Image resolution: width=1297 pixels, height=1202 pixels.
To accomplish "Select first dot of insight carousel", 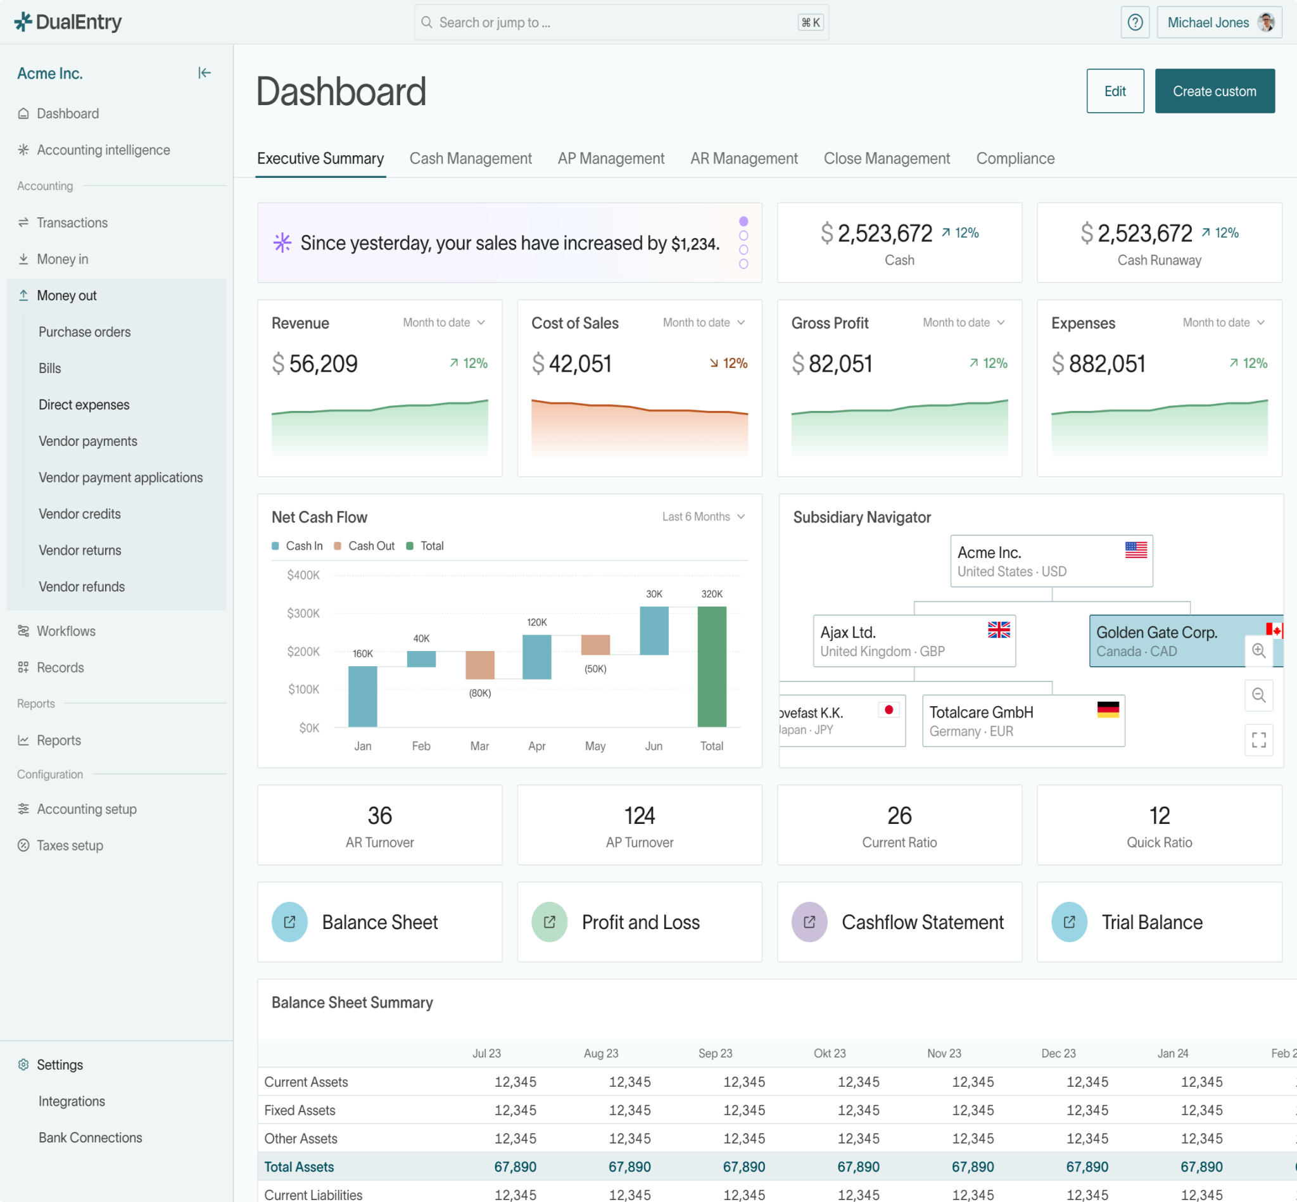I will coord(743,221).
